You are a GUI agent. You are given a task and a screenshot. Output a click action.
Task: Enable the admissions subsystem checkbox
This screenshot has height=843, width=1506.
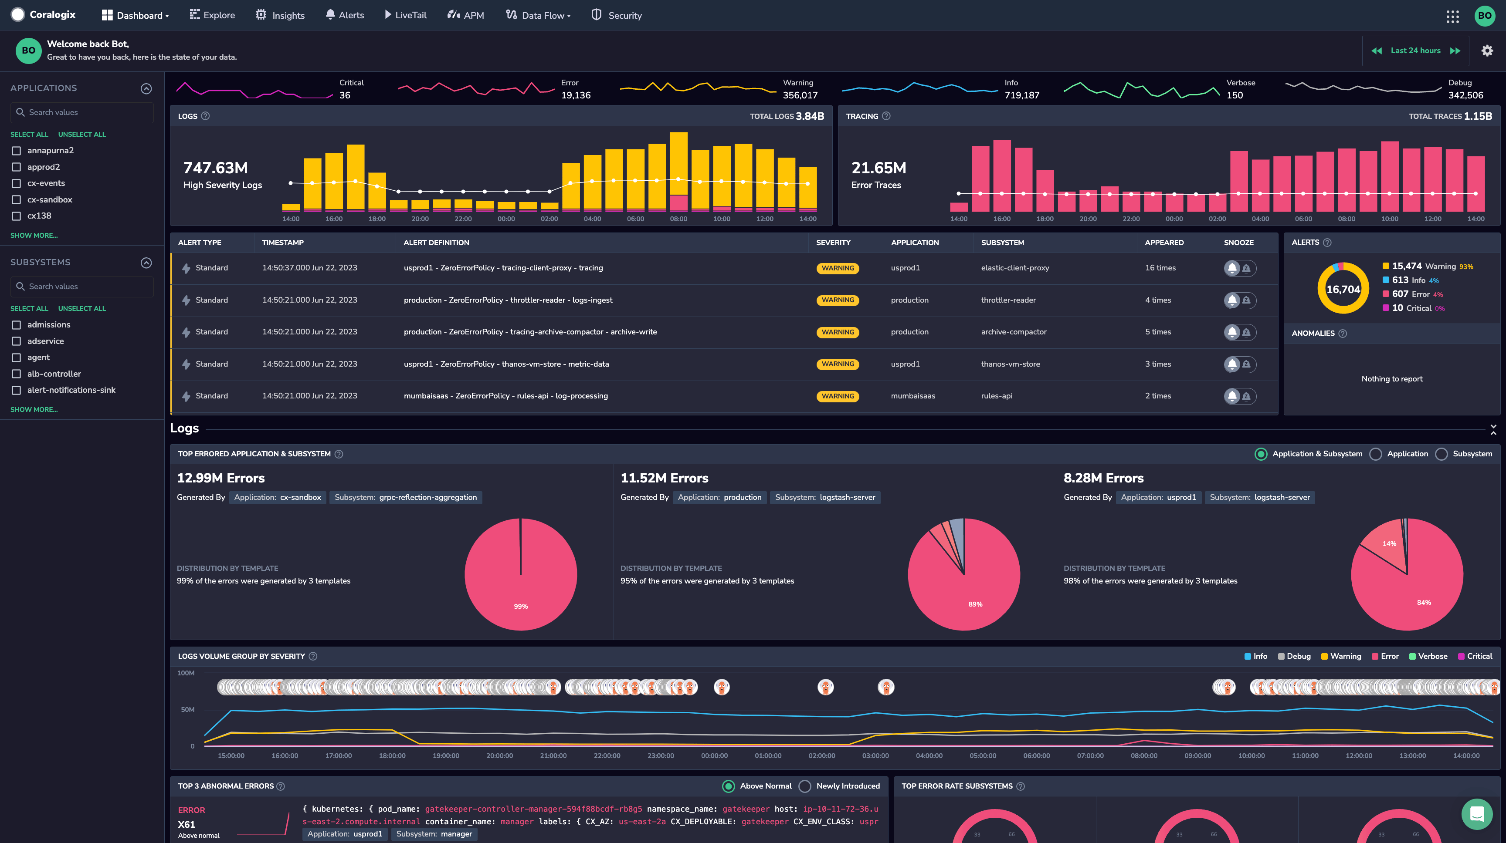(x=16, y=324)
